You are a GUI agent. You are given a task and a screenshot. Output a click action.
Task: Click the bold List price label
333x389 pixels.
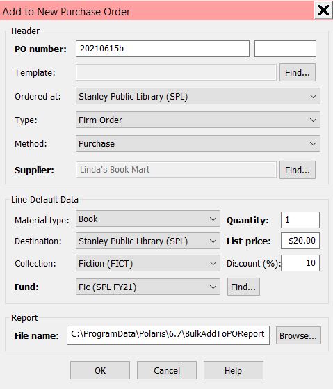[249, 241]
